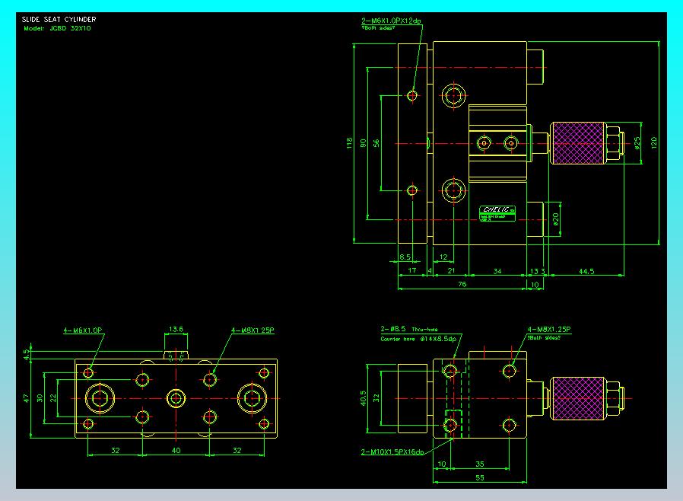This screenshot has width=683, height=501.
Task: Pick the 118 vertical dimension text
Action: coord(349,143)
